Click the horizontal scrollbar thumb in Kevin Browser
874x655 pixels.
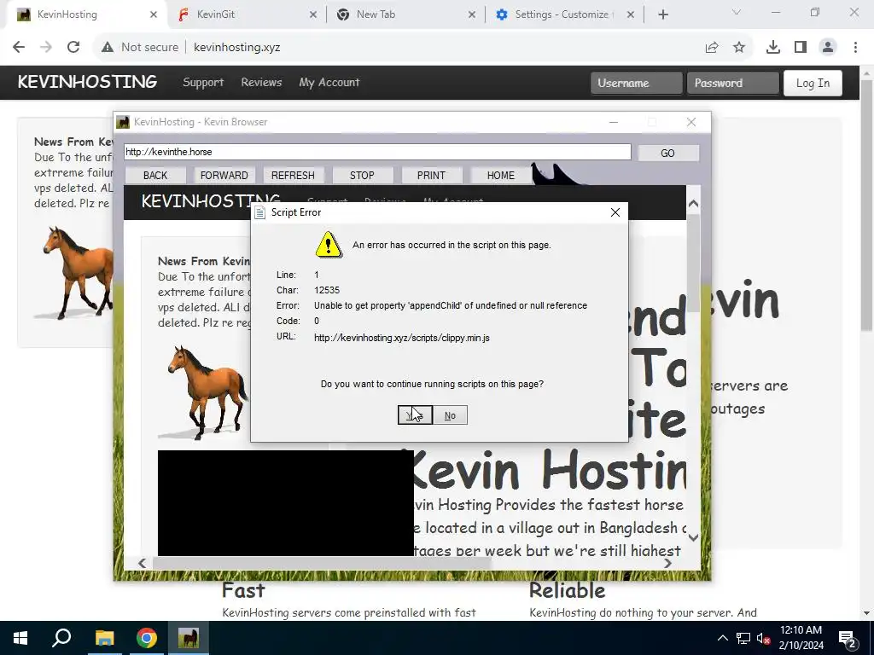[322, 563]
